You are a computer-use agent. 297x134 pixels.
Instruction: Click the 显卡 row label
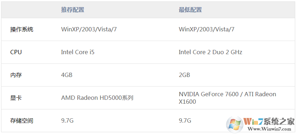point(16,98)
